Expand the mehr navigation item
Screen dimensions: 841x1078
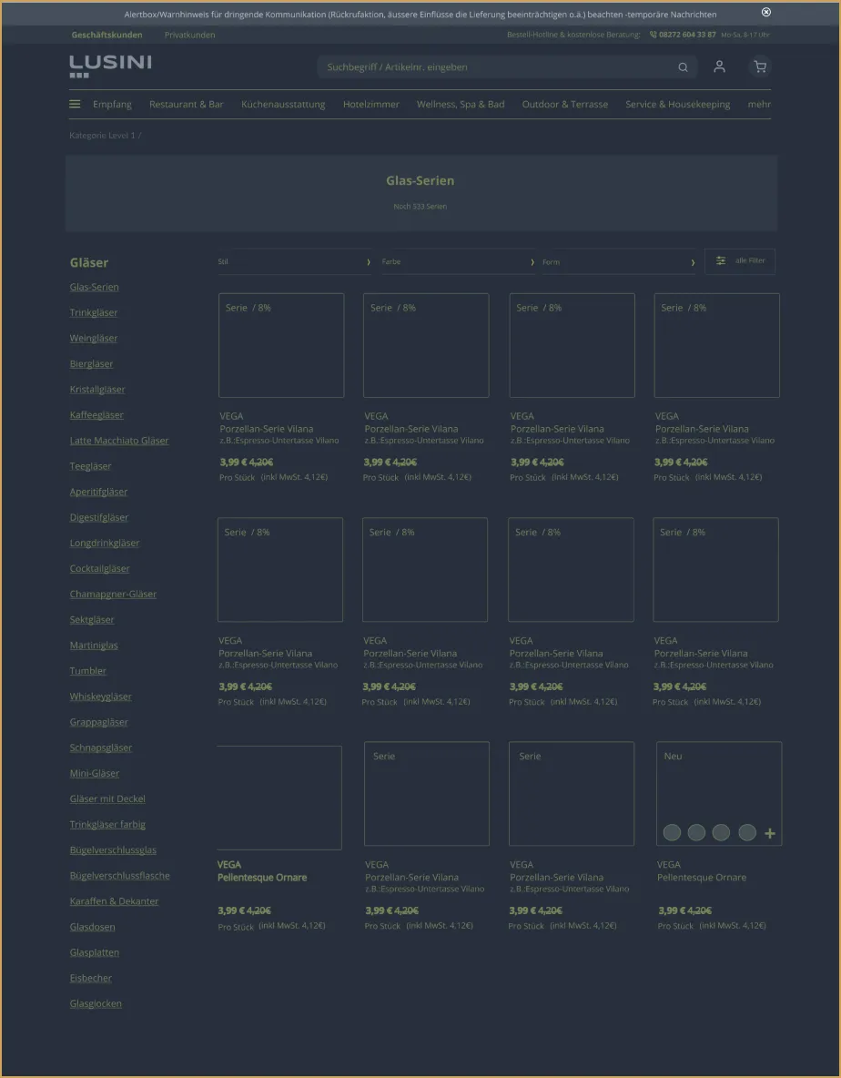pyautogui.click(x=759, y=105)
